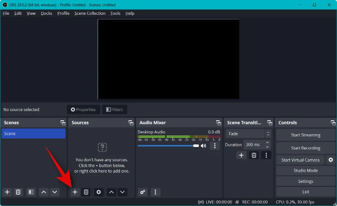
Task: Click the 'LIVE: 00:00:00' timer
Action: point(219,202)
